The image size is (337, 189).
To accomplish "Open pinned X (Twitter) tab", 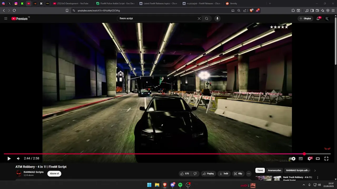I will tap(9, 3).
